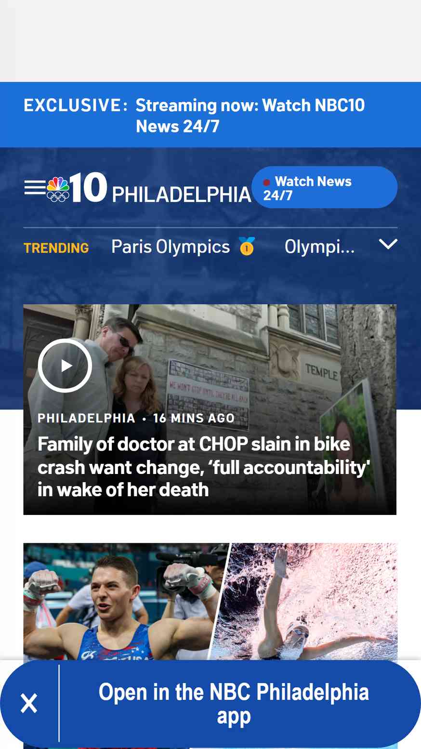421x749 pixels.
Task: Click the TRENDING label
Action: [x=56, y=248]
